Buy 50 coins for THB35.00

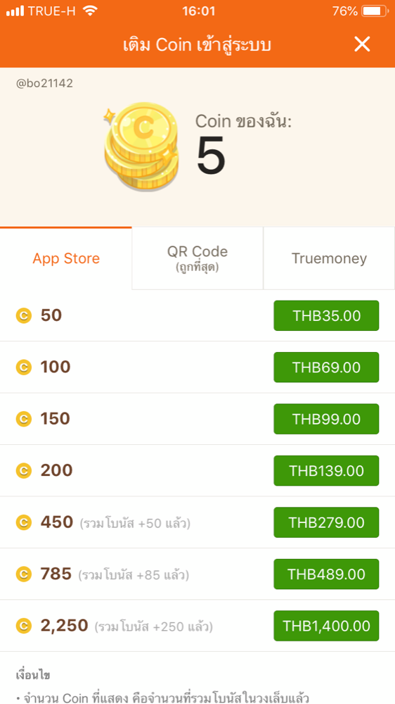pos(326,315)
